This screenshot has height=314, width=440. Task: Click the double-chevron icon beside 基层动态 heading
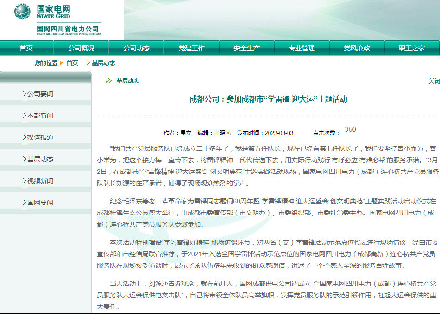coord(108,80)
